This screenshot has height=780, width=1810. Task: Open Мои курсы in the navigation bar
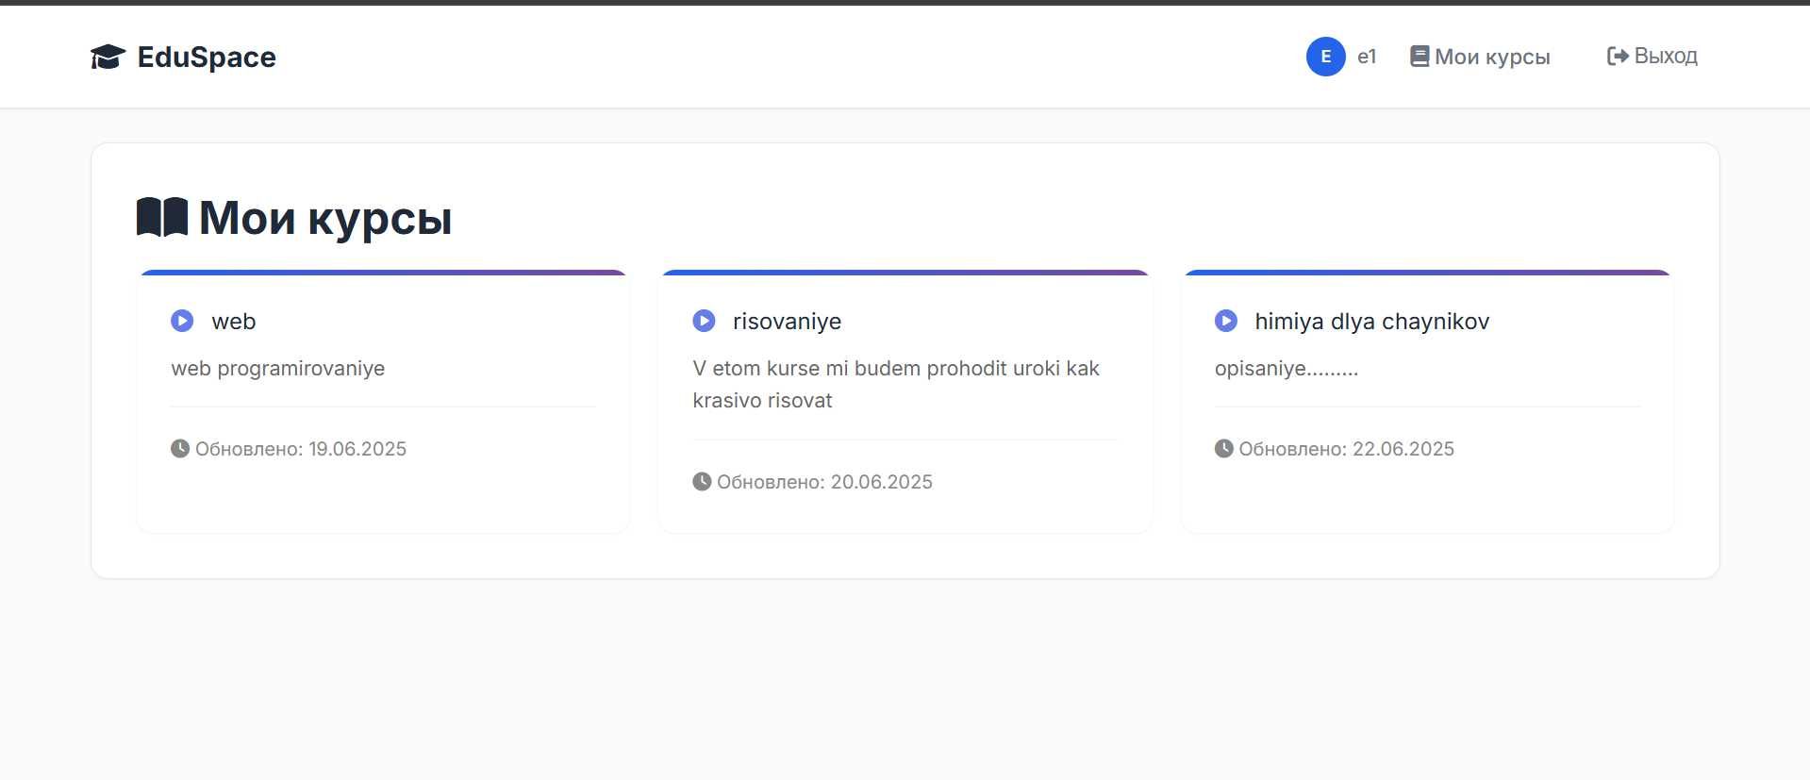pos(1492,57)
